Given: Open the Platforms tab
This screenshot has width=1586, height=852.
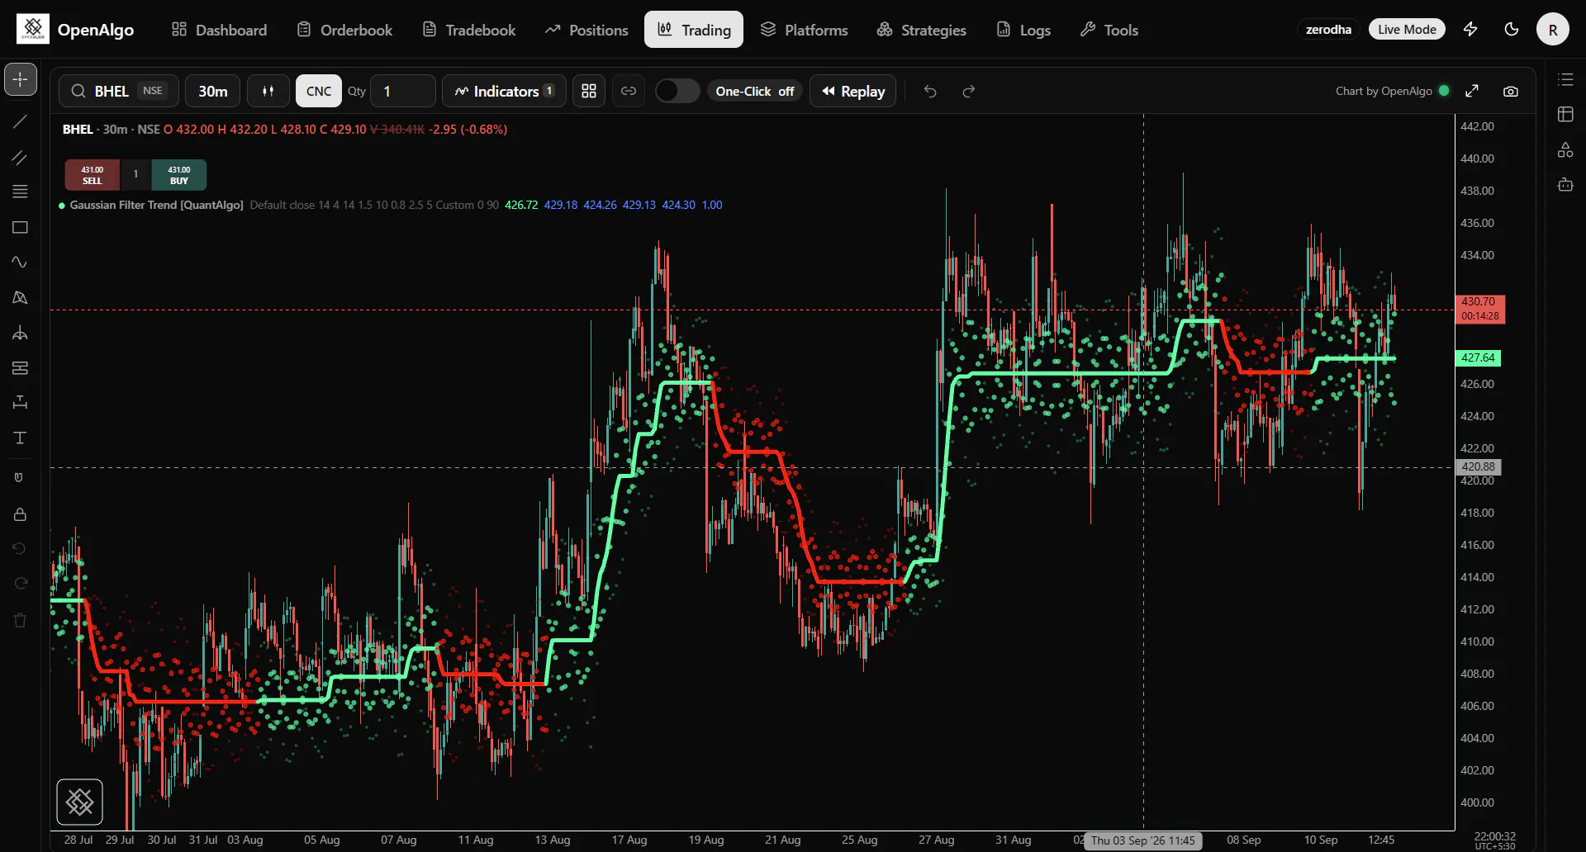Looking at the screenshot, I should pyautogui.click(x=804, y=30).
